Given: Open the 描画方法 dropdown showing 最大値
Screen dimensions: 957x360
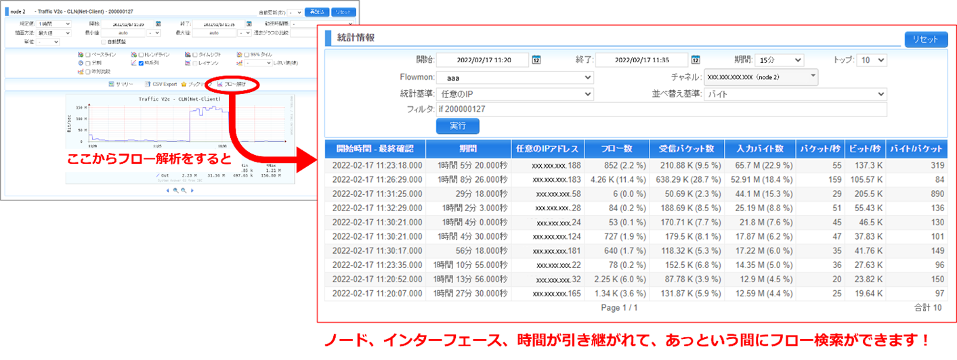Looking at the screenshot, I should pyautogui.click(x=54, y=32).
